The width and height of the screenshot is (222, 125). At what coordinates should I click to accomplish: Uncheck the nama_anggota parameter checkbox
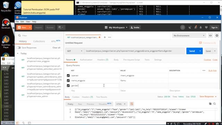point(68,81)
